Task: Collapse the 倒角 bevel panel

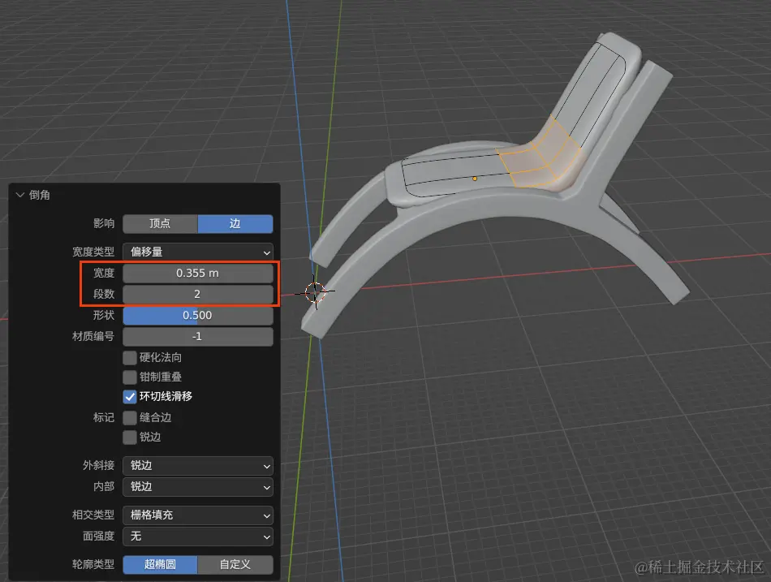Action: 20,195
